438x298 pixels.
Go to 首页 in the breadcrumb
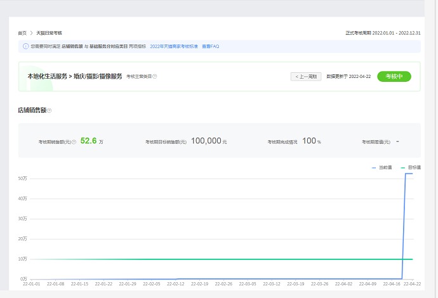coord(22,33)
